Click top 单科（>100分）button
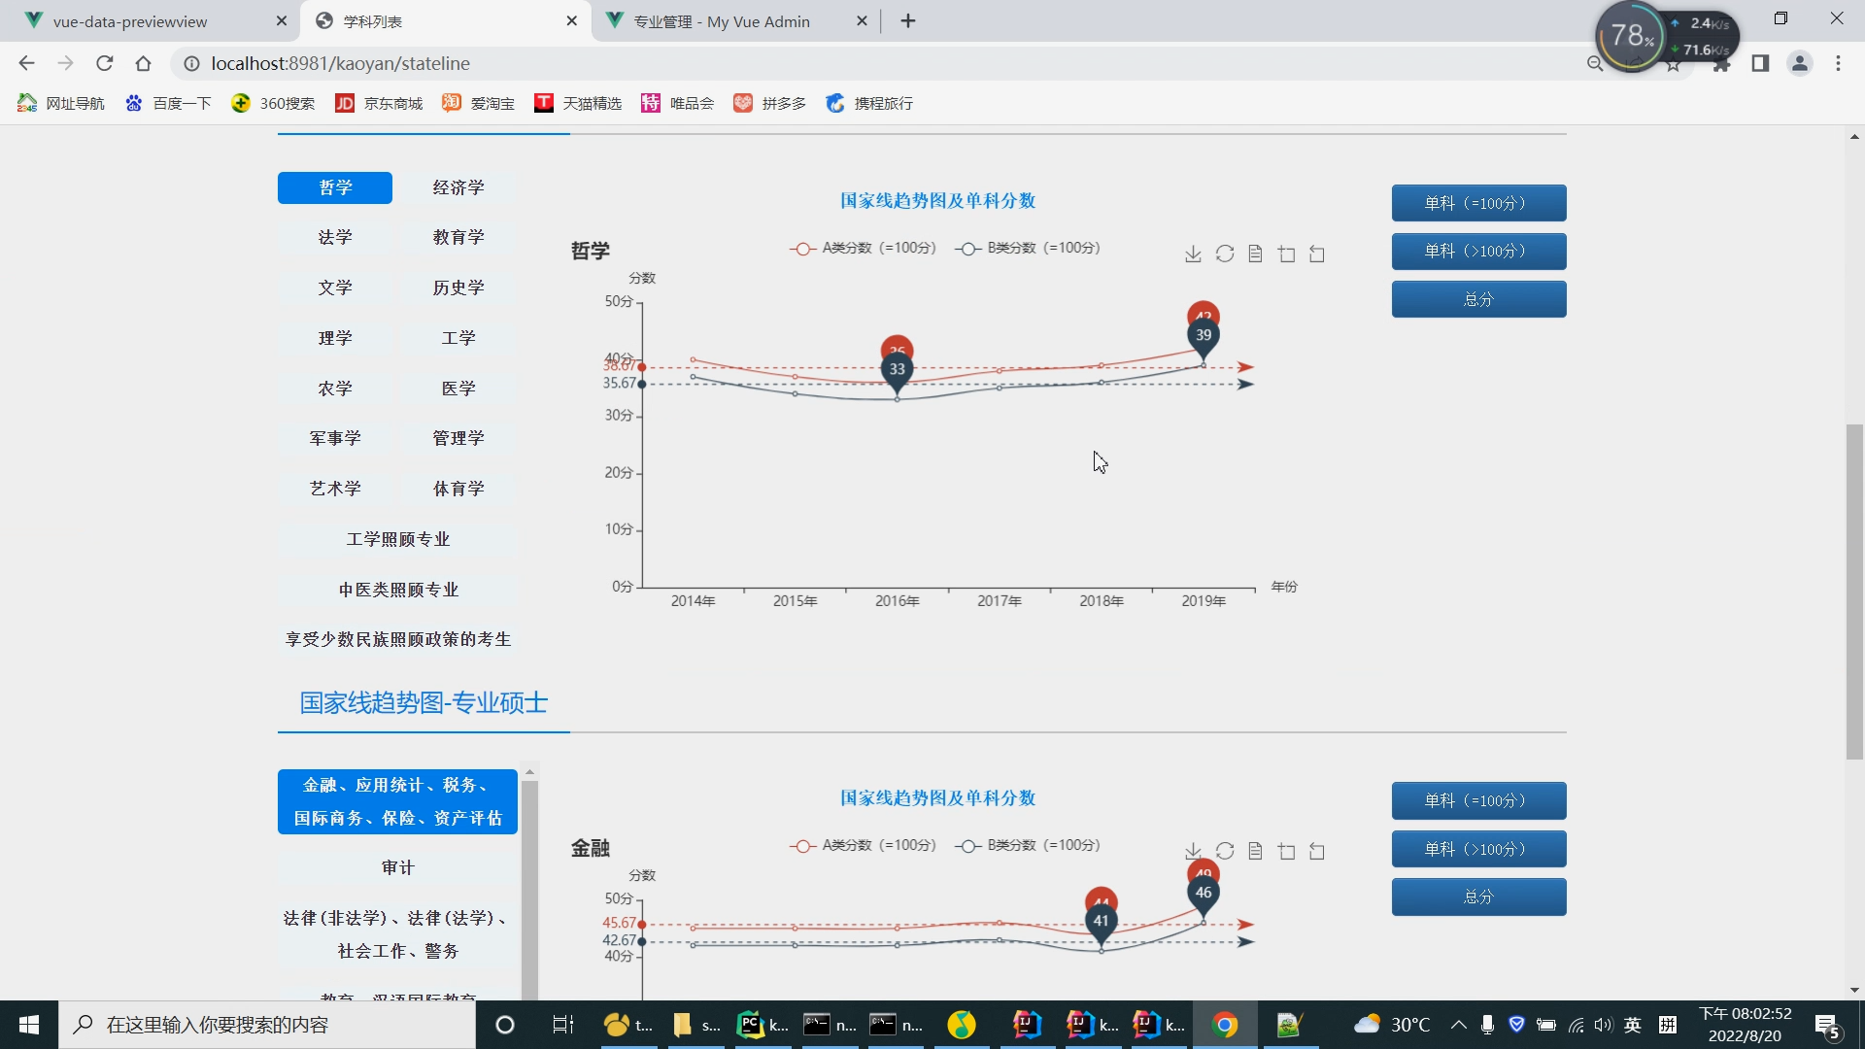This screenshot has height=1049, width=1865. tap(1477, 252)
